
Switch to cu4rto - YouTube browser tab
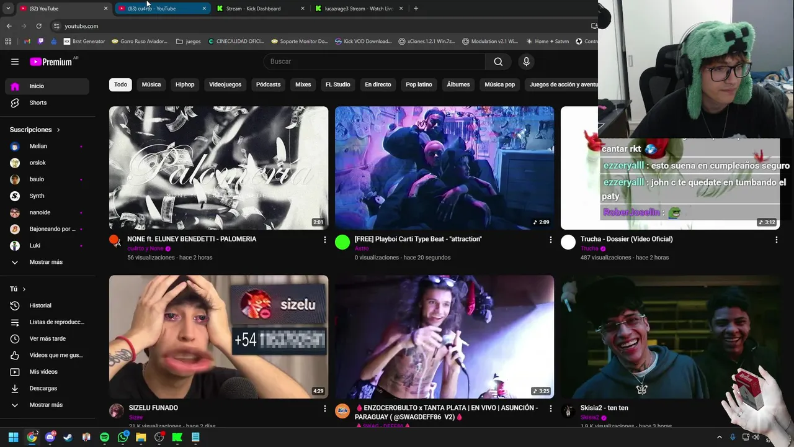click(163, 9)
